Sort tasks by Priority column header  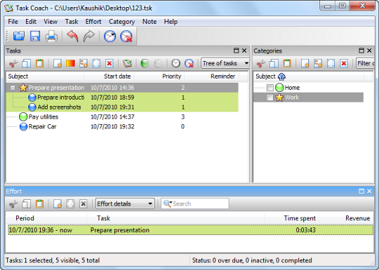tap(159, 76)
